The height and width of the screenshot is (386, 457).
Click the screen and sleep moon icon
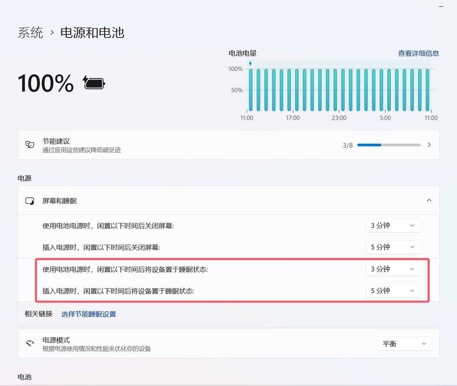pyautogui.click(x=30, y=201)
